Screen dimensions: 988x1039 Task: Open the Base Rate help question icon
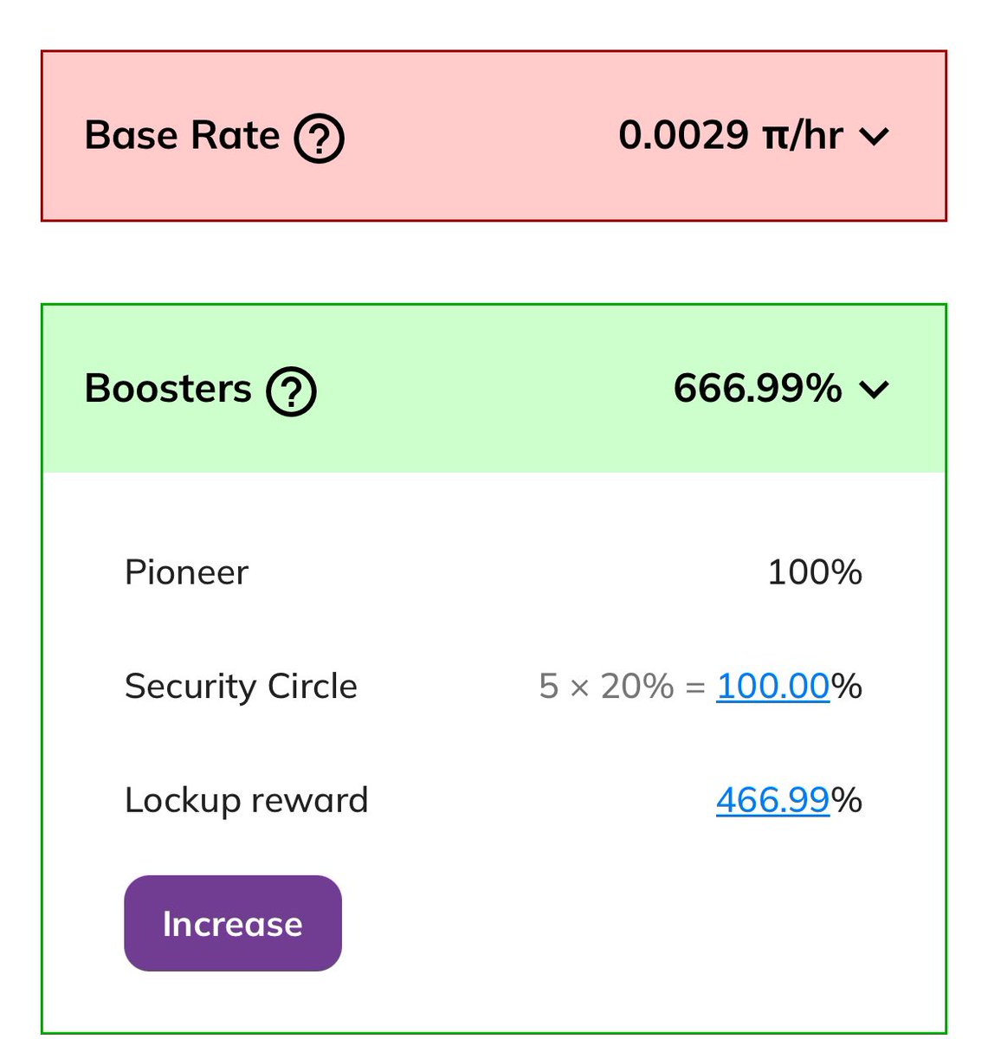(320, 138)
